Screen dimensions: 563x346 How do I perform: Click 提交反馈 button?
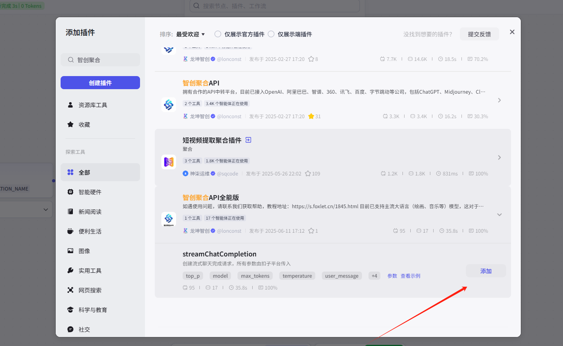(479, 34)
